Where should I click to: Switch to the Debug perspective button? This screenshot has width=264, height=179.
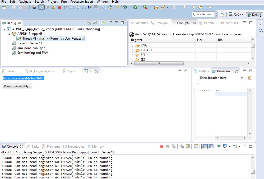tap(254, 15)
